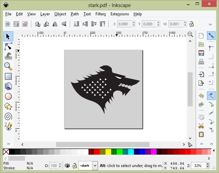Open the Layer menu
The height and width of the screenshot is (173, 219).
point(45,14)
